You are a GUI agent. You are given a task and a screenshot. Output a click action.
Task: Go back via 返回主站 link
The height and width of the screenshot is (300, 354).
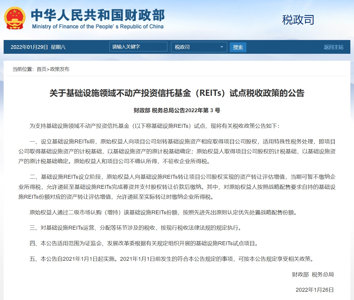tap(333, 47)
